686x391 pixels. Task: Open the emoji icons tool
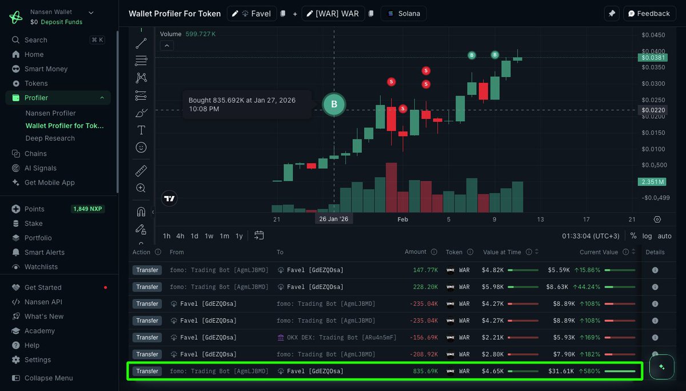point(141,147)
